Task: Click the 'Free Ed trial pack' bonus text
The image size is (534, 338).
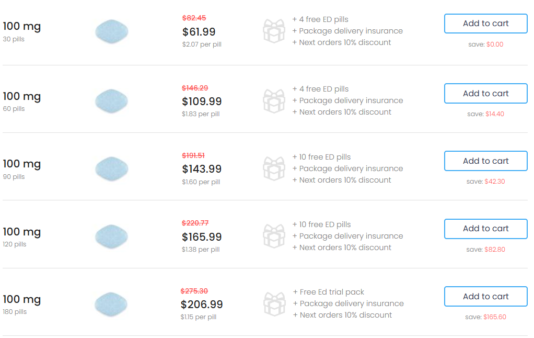Action: pos(329,292)
